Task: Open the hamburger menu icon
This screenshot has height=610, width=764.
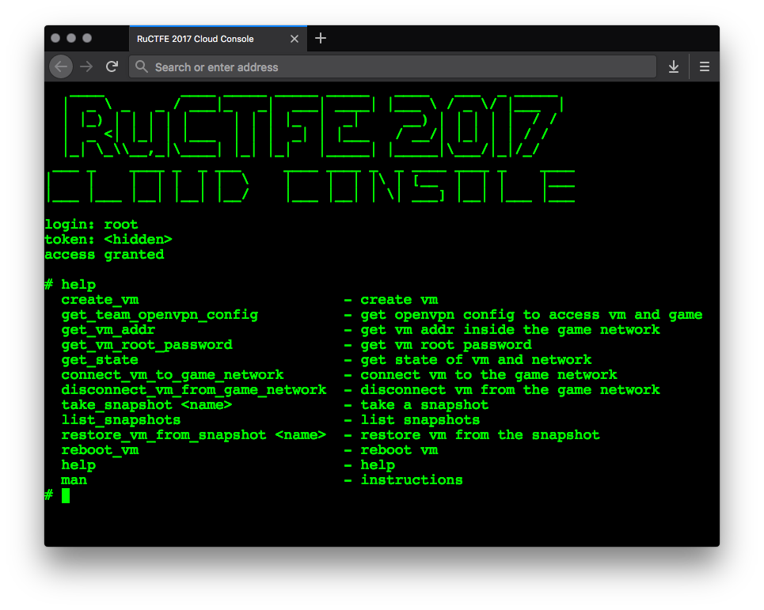Action: (x=704, y=66)
